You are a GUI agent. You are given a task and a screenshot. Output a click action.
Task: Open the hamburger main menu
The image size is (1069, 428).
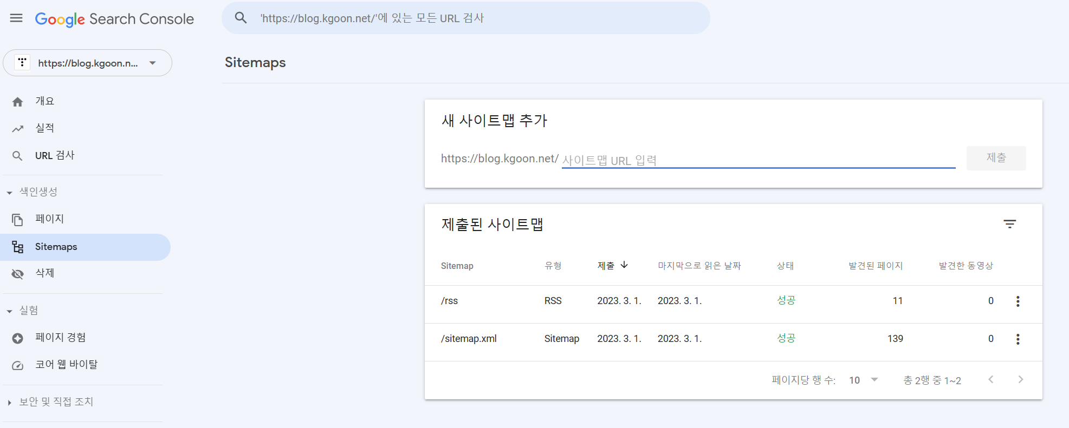pos(17,18)
